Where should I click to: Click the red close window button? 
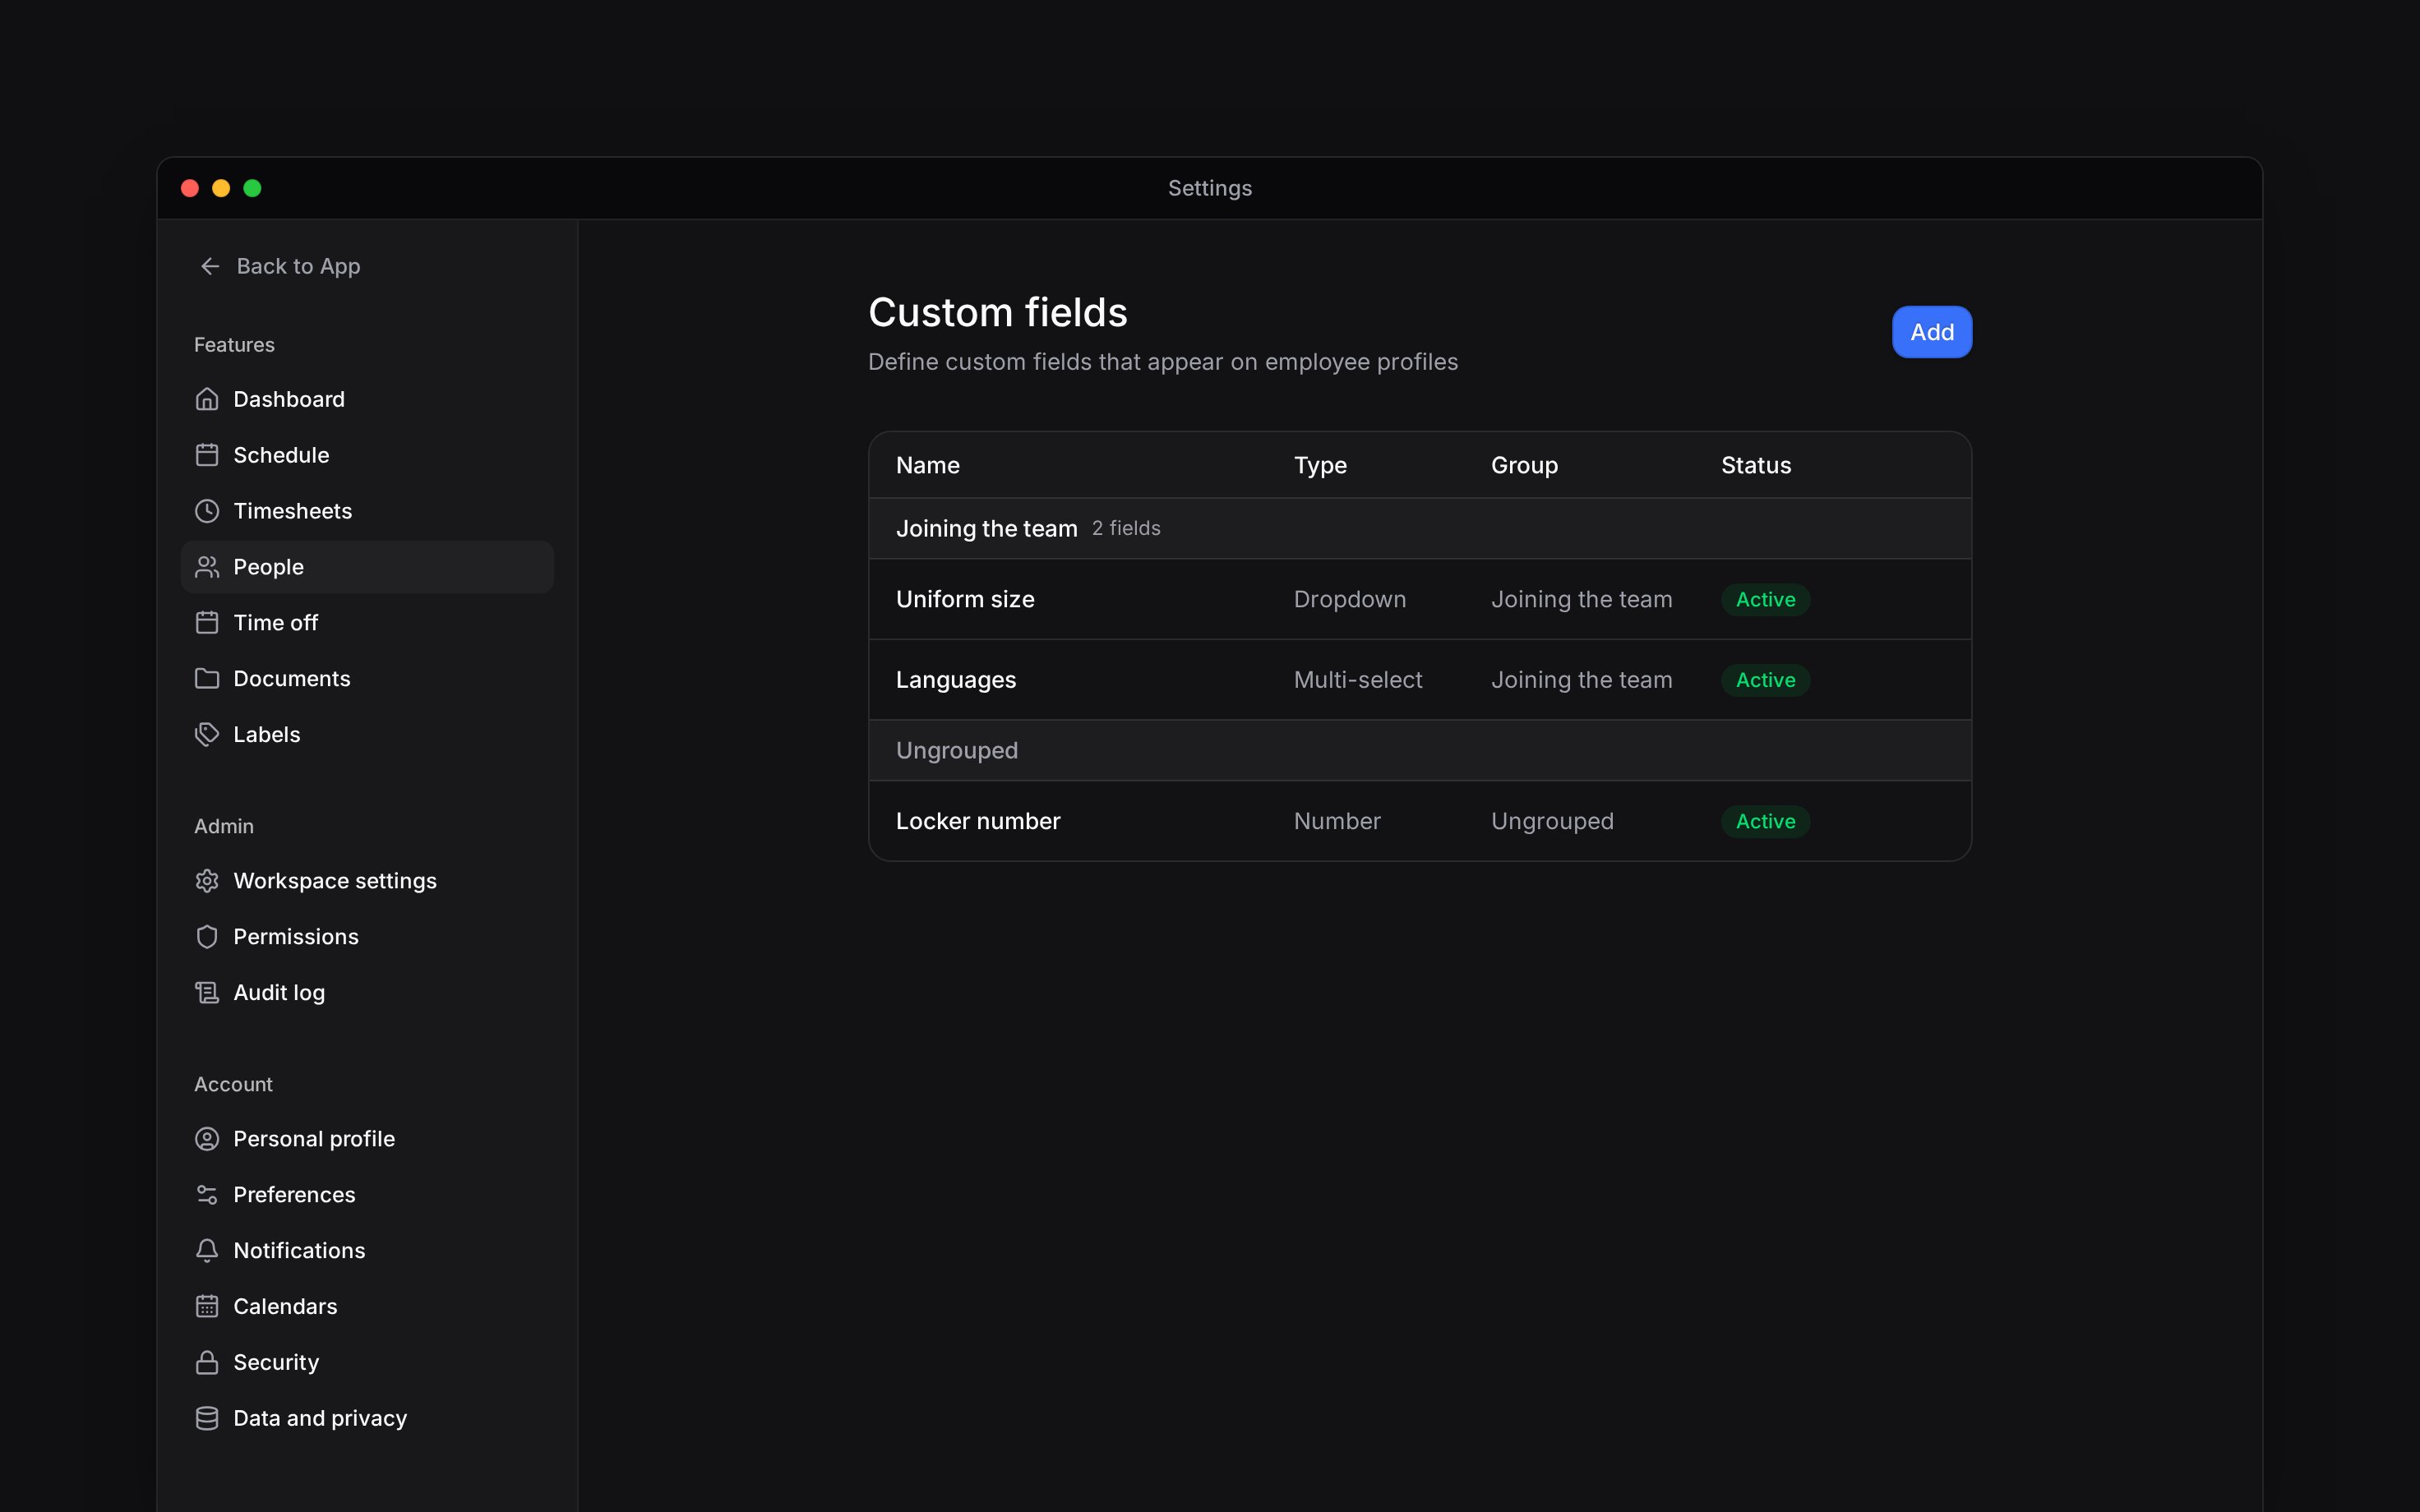(190, 188)
